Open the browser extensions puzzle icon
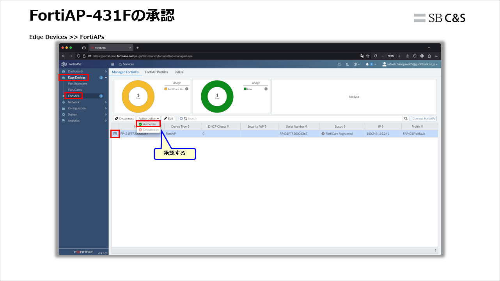 point(429,56)
